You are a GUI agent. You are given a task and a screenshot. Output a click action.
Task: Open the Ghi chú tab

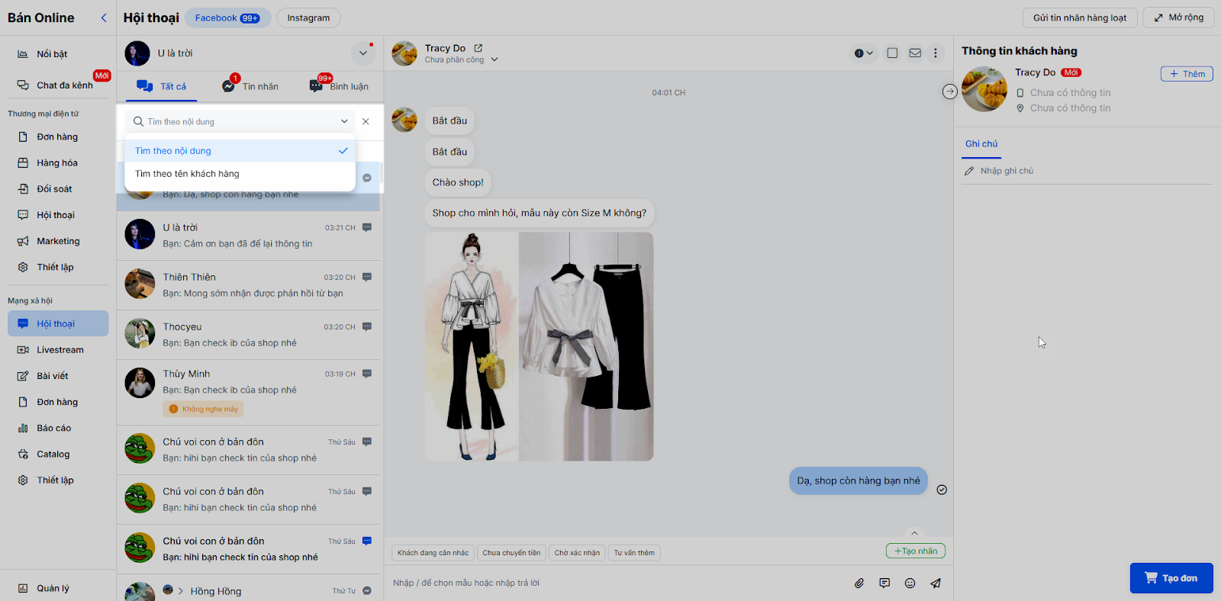click(981, 144)
